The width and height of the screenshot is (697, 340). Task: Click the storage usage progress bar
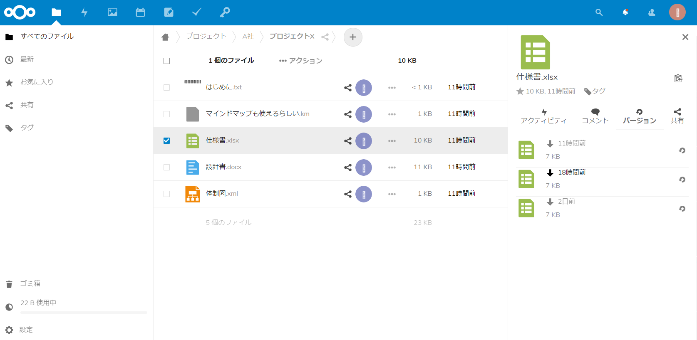pos(84,313)
